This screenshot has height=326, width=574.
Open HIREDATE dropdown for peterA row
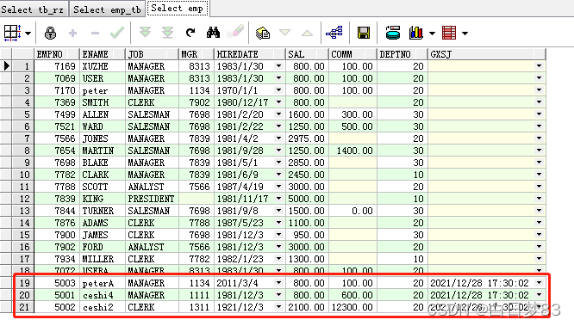coord(279,283)
